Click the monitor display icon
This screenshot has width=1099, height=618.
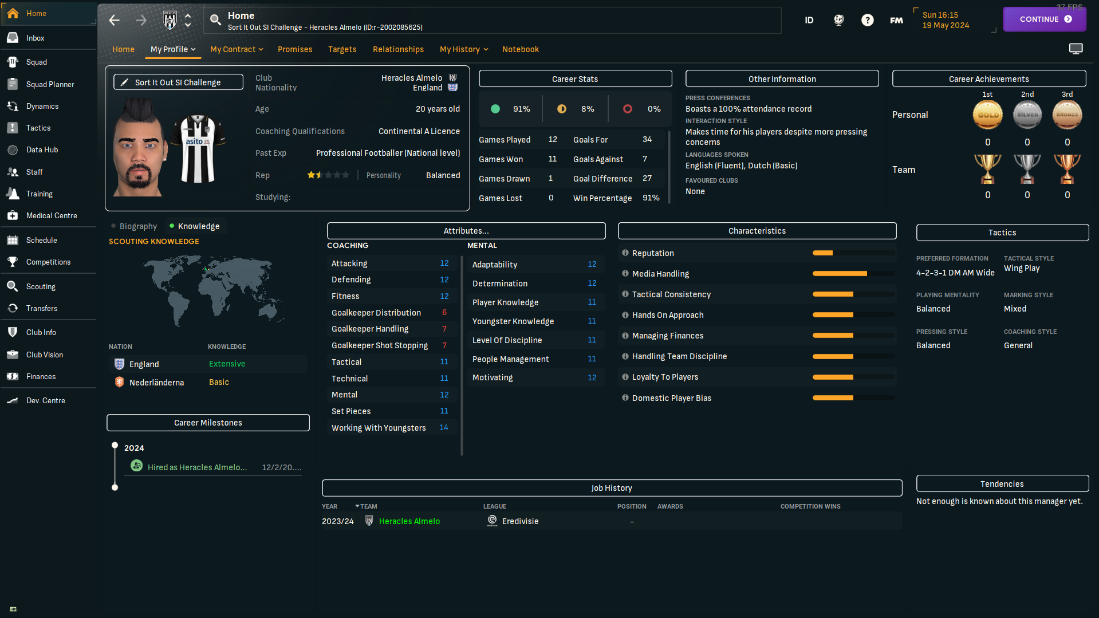pyautogui.click(x=1076, y=49)
